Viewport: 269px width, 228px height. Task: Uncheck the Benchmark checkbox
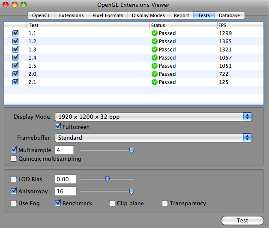coord(58,203)
